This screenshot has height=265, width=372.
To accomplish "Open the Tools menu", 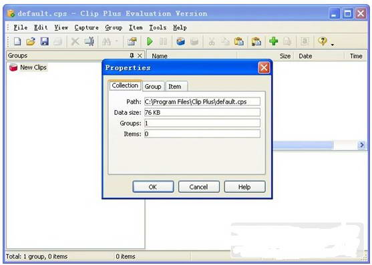I will tap(158, 27).
